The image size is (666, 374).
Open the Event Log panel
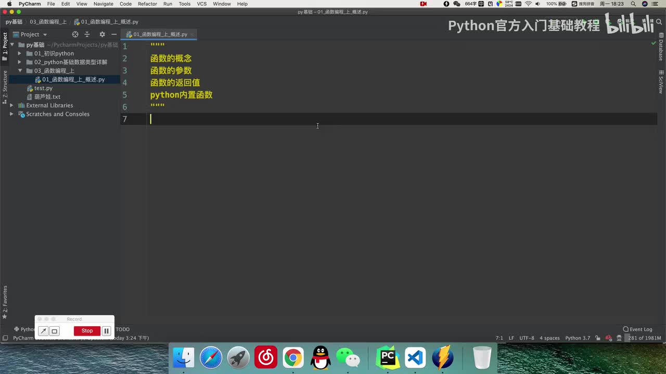click(637, 329)
